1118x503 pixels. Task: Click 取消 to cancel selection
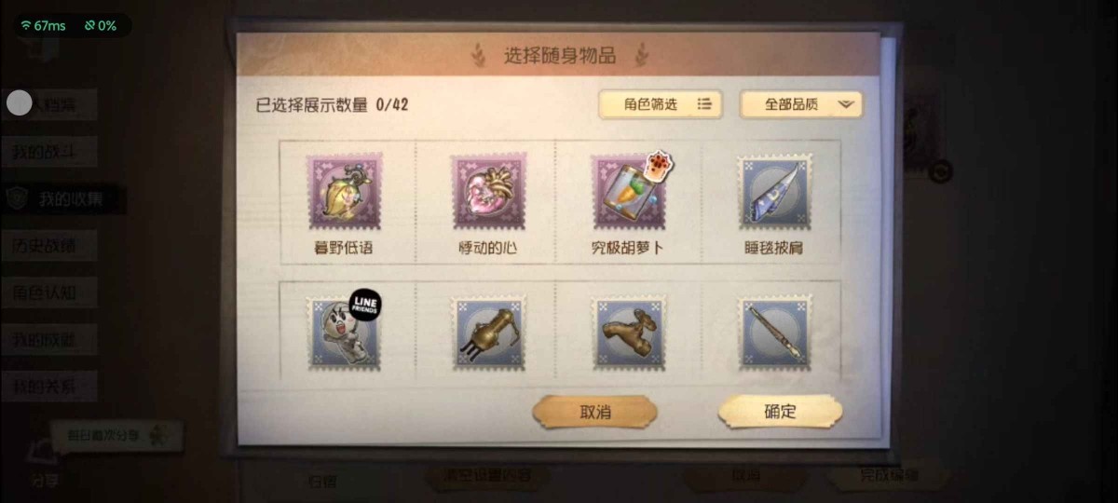coord(595,412)
